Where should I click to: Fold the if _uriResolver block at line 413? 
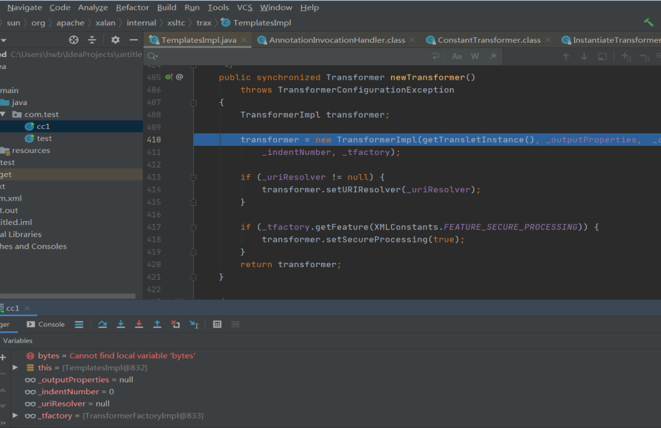[x=193, y=178]
